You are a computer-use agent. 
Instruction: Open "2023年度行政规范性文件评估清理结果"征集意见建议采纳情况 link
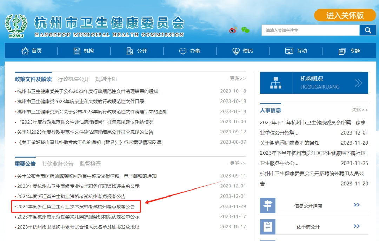point(87,122)
